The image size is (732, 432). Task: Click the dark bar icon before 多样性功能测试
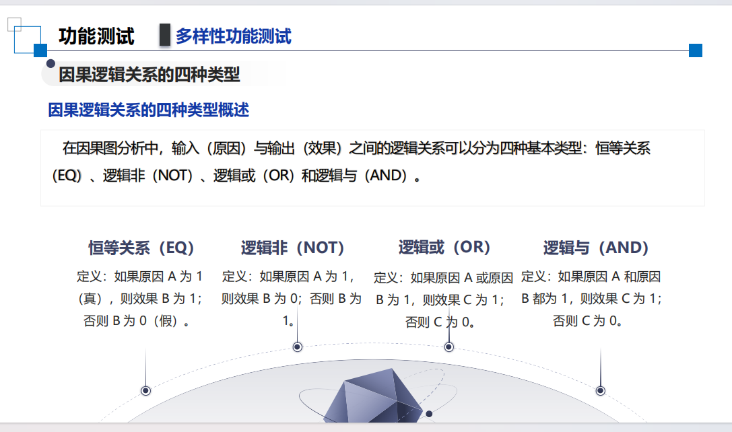click(165, 35)
